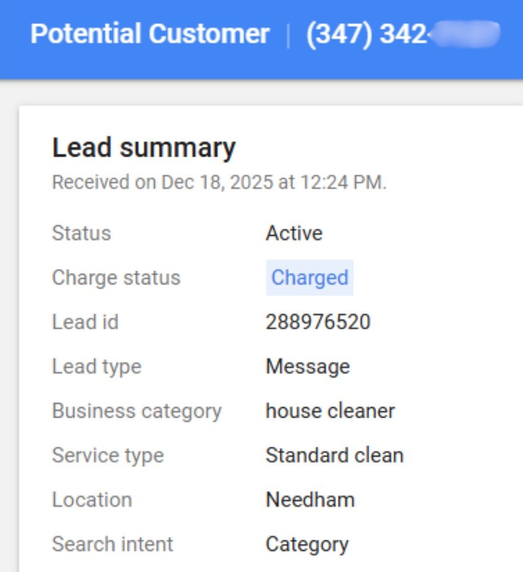Click the Lead id field label

pyautogui.click(x=85, y=322)
